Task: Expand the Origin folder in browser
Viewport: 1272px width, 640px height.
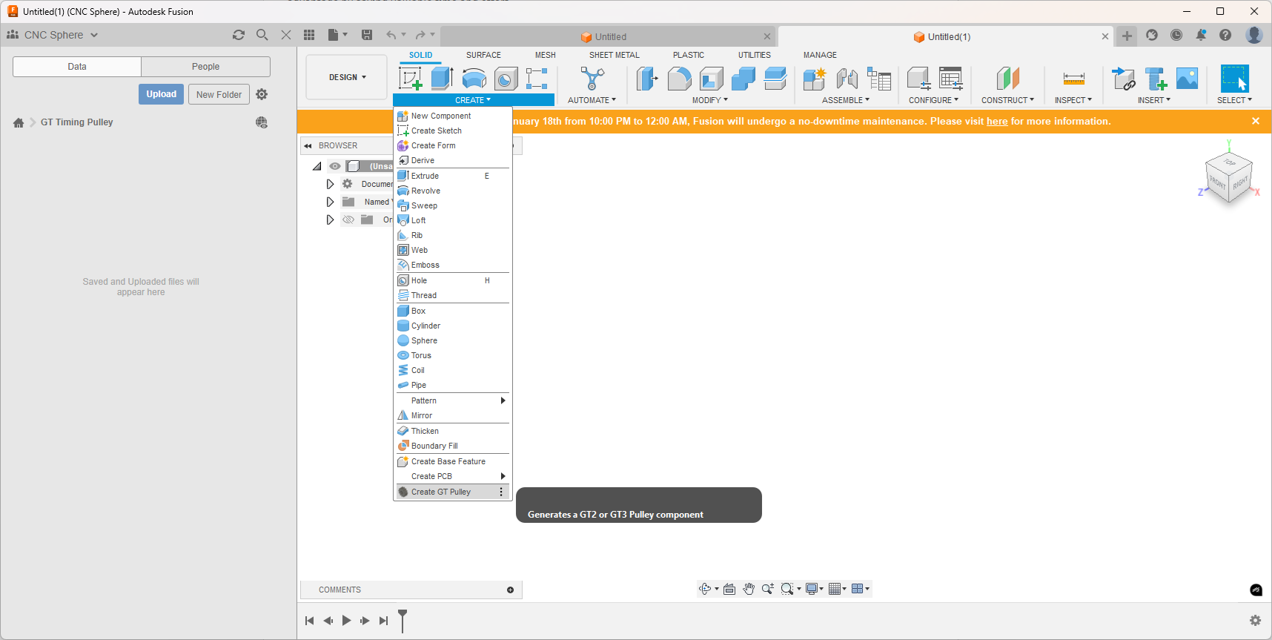Action: pos(330,220)
